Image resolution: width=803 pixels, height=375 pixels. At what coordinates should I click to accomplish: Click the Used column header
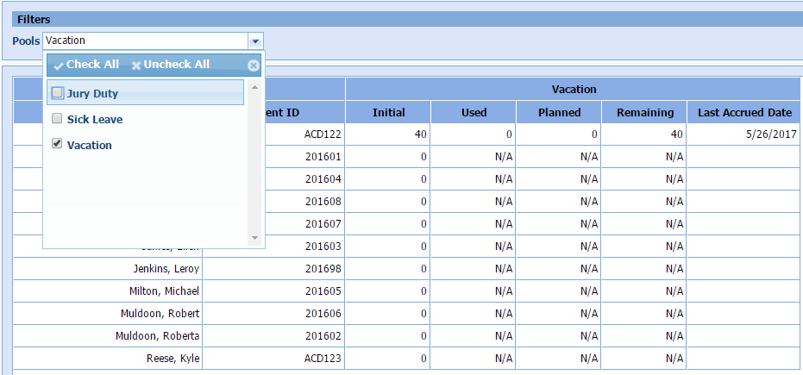coord(474,112)
